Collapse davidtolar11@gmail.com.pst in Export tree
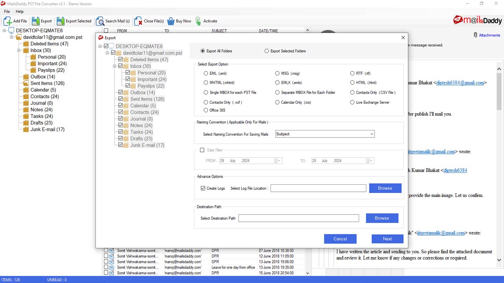504x283 pixels. coord(107,53)
